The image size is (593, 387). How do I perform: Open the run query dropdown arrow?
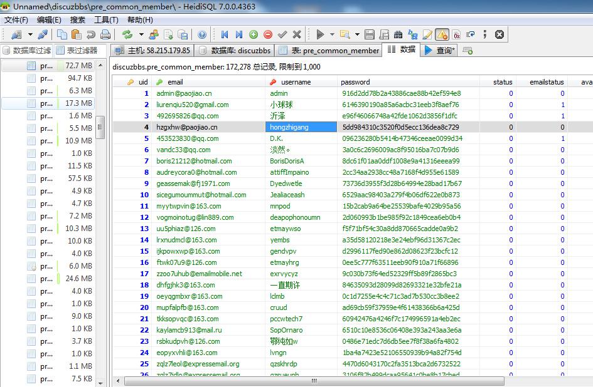[x=332, y=34]
